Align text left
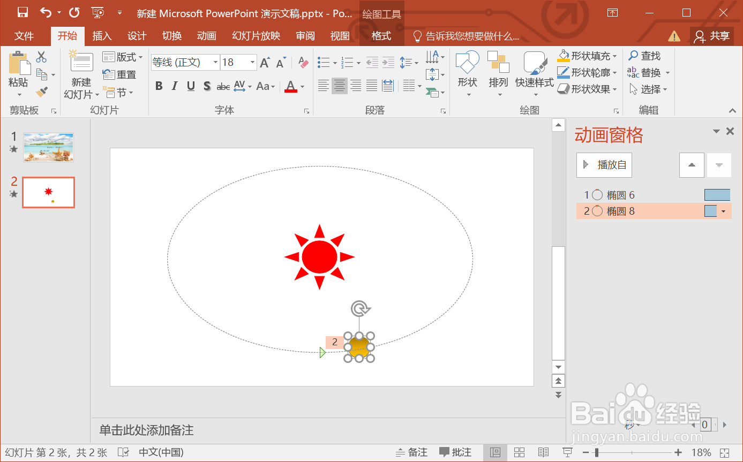The height and width of the screenshot is (462, 743). (x=323, y=85)
